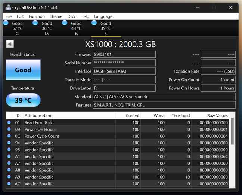Screen dimensions: 242x195
Task: Click the Power On Hours field
Action: [x=218, y=88]
